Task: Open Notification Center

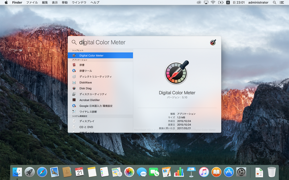Action: (282, 2)
